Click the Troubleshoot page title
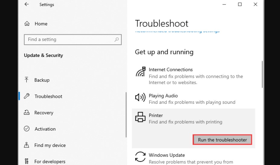The image size is (280, 165). click(162, 23)
